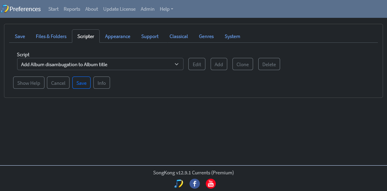Open About in the navbar
The width and height of the screenshot is (387, 191).
point(91,9)
